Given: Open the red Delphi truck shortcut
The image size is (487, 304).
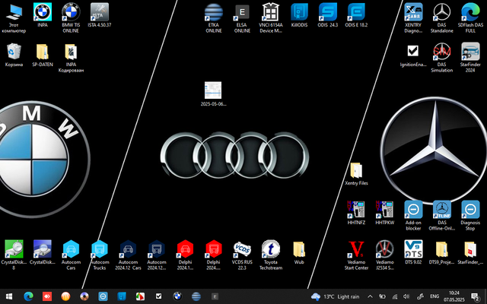Looking at the screenshot, I should (x=214, y=255).
